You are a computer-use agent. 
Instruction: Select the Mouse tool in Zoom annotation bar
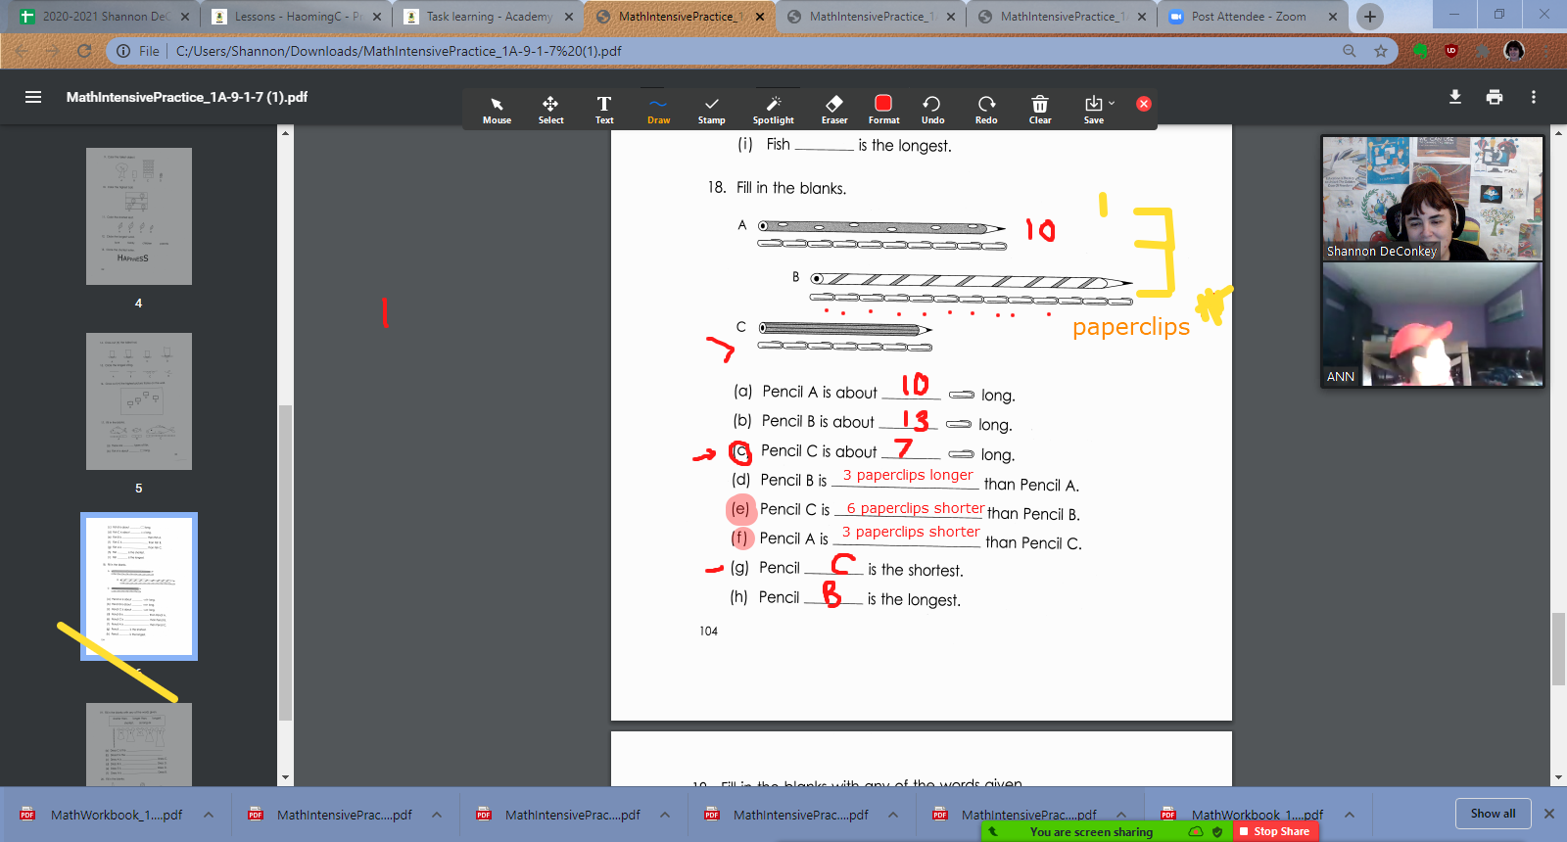[x=497, y=110]
